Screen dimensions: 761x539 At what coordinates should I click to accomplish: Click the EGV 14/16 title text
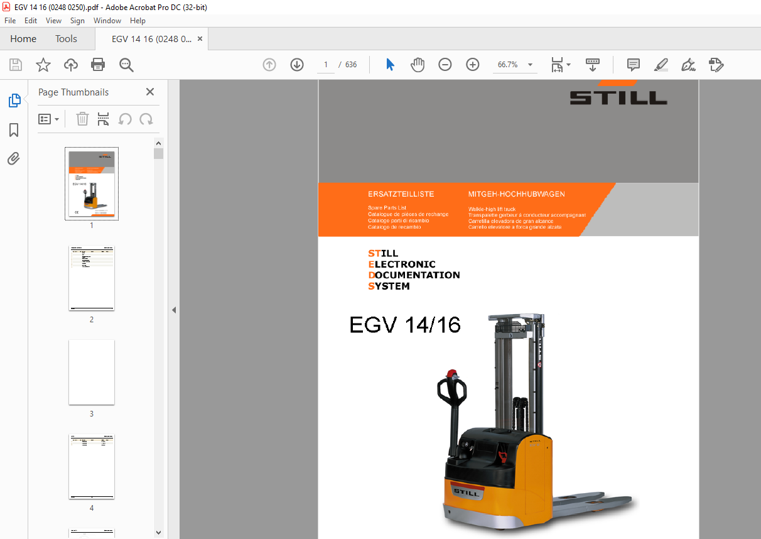[405, 325]
